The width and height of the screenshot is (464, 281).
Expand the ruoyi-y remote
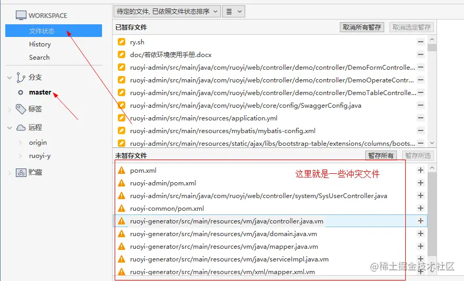pos(20,156)
